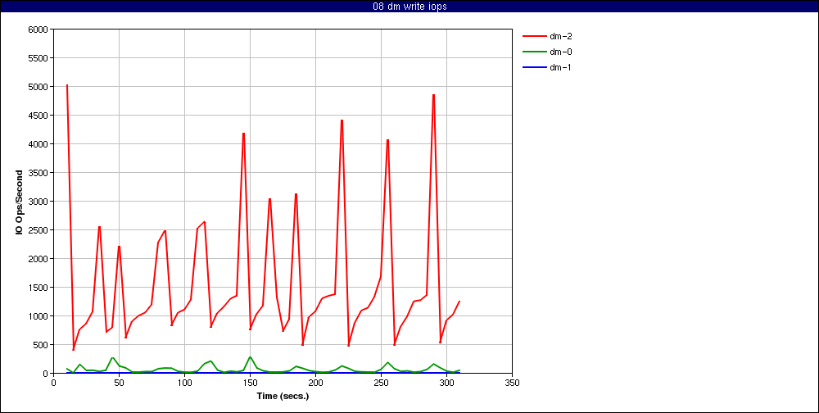This screenshot has height=413, width=819.
Task: Click the 150 tick on the x-axis
Action: pyautogui.click(x=250, y=382)
